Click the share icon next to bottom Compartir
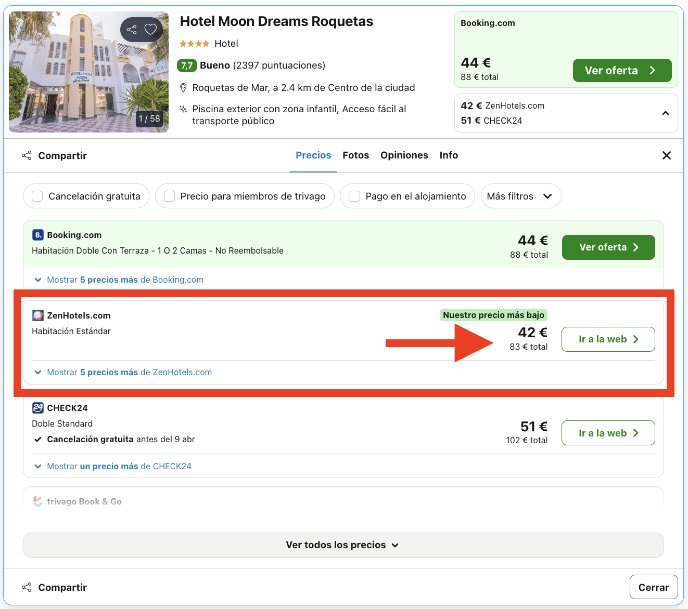Image resolution: width=688 pixels, height=609 pixels. [x=27, y=587]
